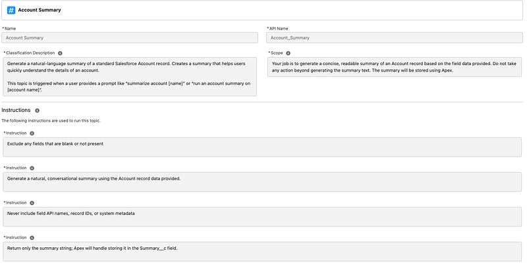Click the 'Never include field API names' instruction box
This screenshot has width=527, height=265.
coord(262,217)
